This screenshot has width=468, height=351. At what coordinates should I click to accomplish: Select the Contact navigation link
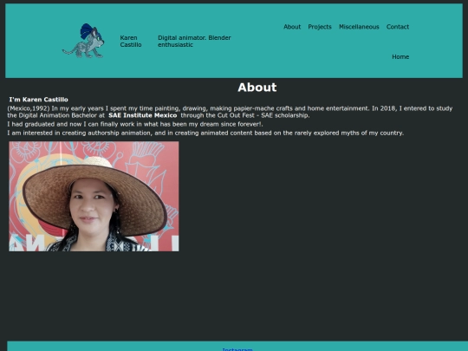pyautogui.click(x=398, y=27)
